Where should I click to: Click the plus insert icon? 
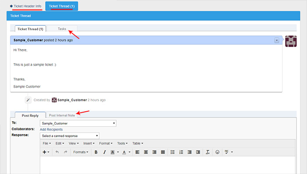[x=44, y=152]
